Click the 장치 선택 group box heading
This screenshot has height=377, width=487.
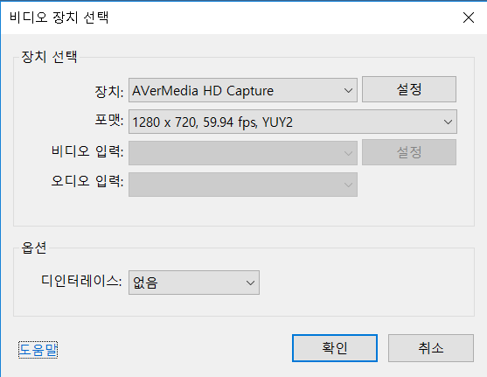pyautogui.click(x=49, y=57)
